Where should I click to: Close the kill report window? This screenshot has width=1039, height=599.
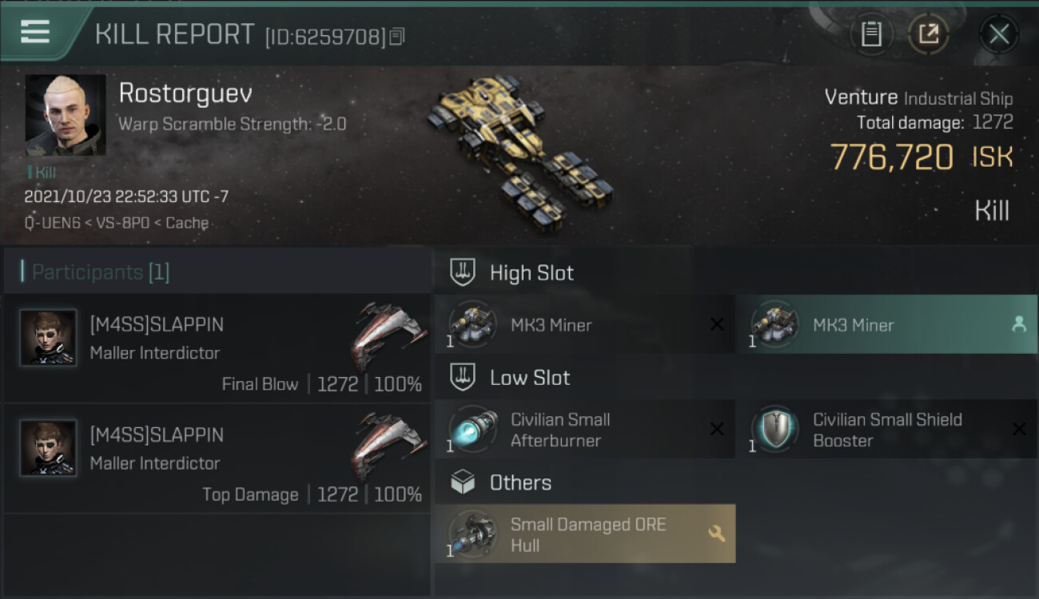998,34
